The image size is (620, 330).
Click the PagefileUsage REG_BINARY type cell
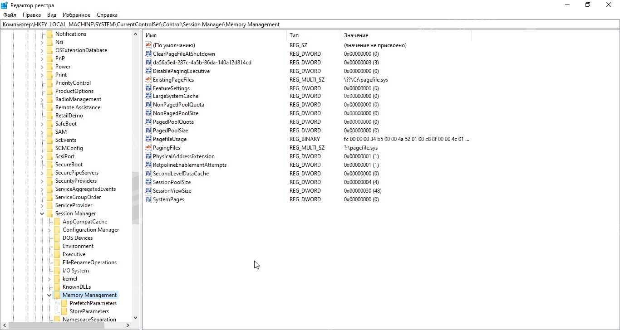(x=305, y=139)
